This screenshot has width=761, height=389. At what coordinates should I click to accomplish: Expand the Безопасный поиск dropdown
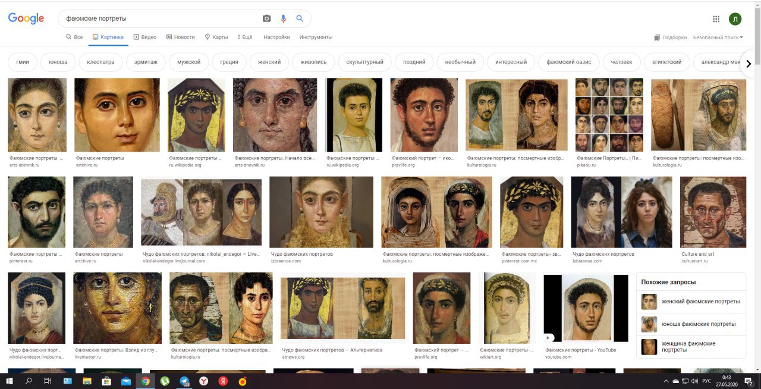718,37
